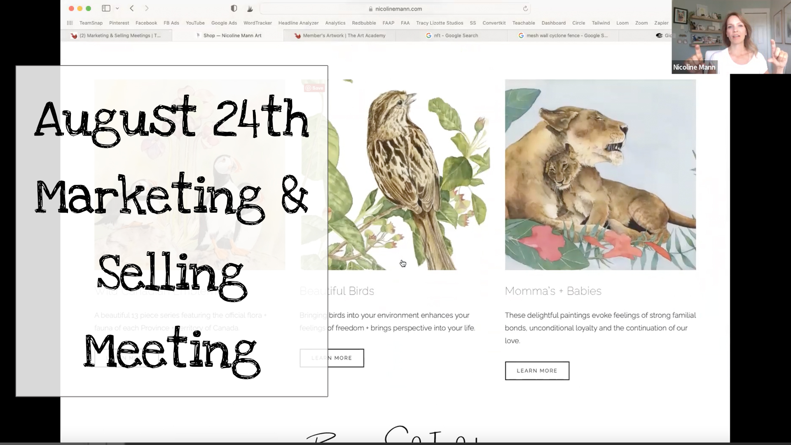Click the Nicoline Mann webcam video tile
791x445 pixels.
[731, 37]
